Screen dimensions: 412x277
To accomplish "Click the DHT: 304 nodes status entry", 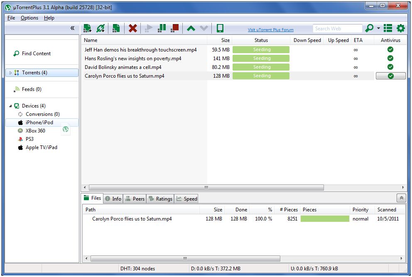I will click(138, 269).
